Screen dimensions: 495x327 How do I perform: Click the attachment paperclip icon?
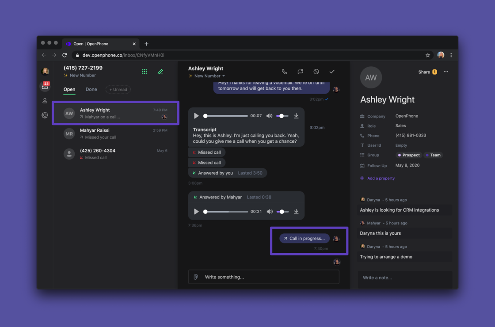tap(196, 277)
